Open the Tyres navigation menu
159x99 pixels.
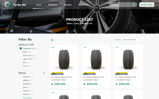coord(38,5)
